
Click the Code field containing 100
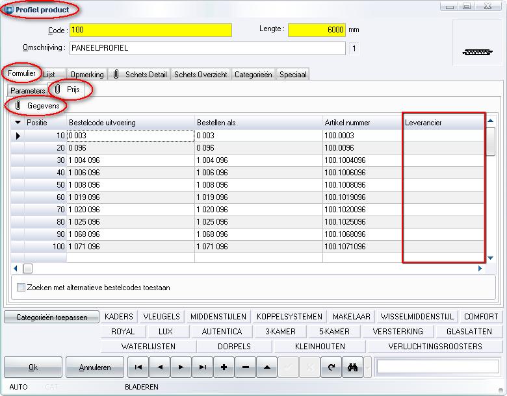pos(151,30)
